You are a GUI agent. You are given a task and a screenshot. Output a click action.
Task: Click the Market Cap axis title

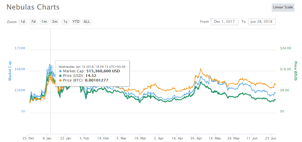[10, 71]
